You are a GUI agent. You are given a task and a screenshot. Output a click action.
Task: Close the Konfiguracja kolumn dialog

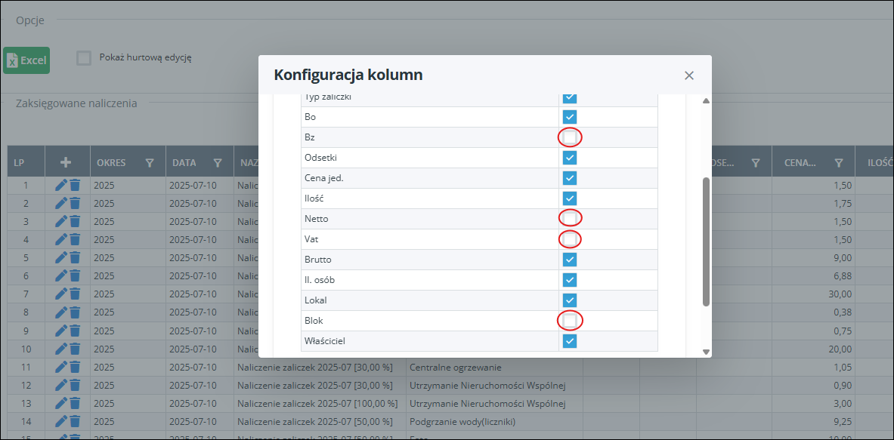click(688, 75)
